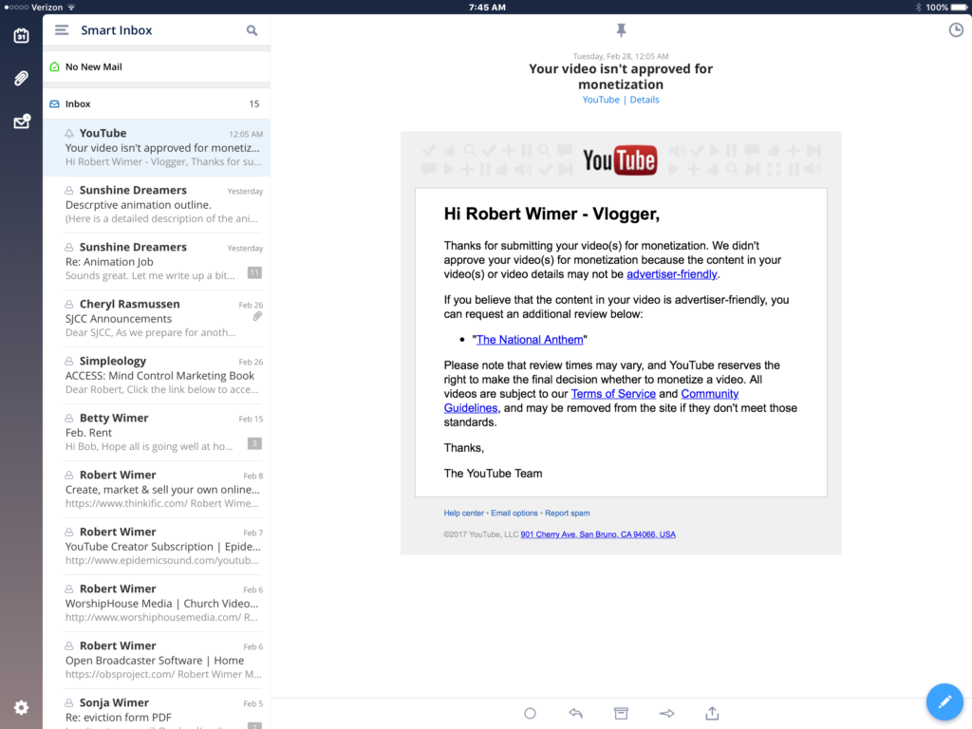Viewport: 972px width, 729px height.
Task: Share the email with the export icon
Action: pyautogui.click(x=712, y=713)
